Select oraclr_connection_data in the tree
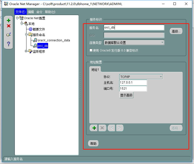The height and width of the screenshot is (164, 194). [x=54, y=40]
